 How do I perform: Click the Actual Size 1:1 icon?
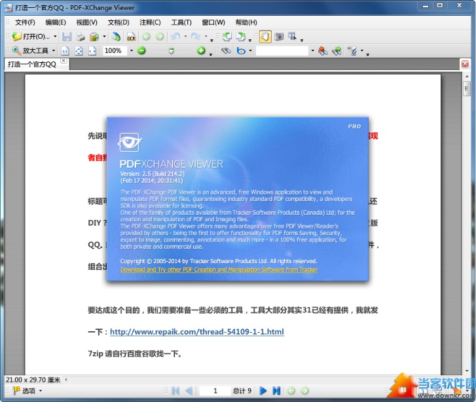pyautogui.click(x=65, y=50)
